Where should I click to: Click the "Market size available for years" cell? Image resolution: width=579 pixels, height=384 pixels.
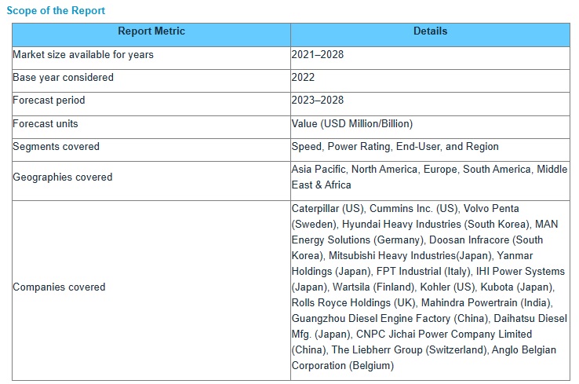(x=83, y=55)
